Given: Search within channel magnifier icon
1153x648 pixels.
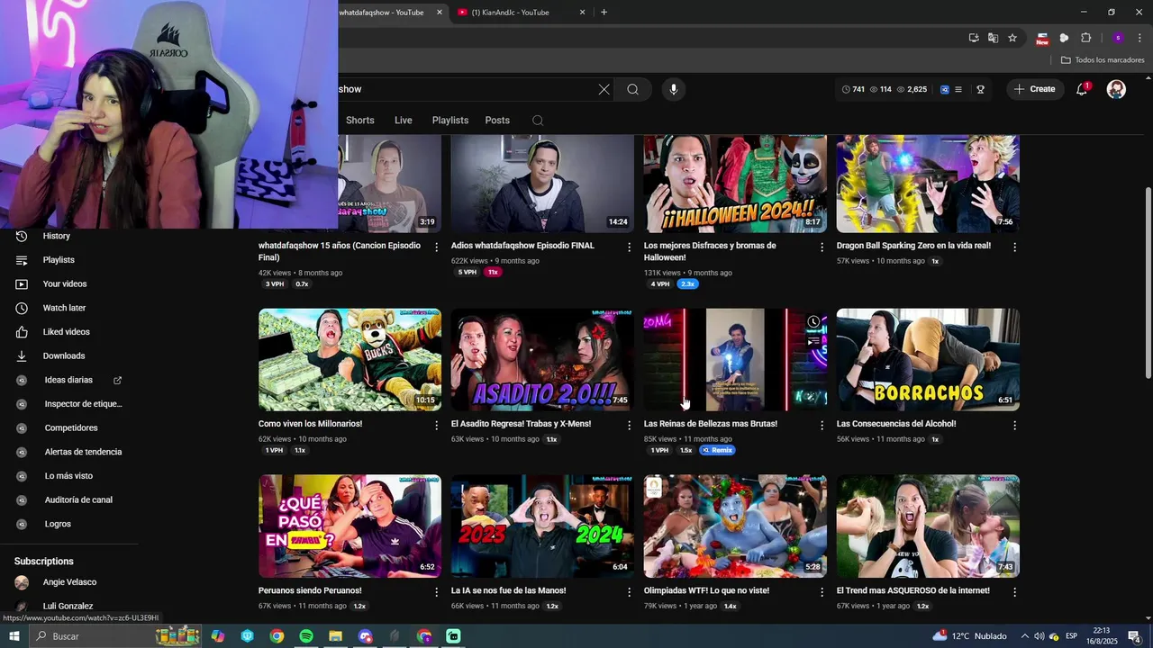Looking at the screenshot, I should click(x=538, y=121).
